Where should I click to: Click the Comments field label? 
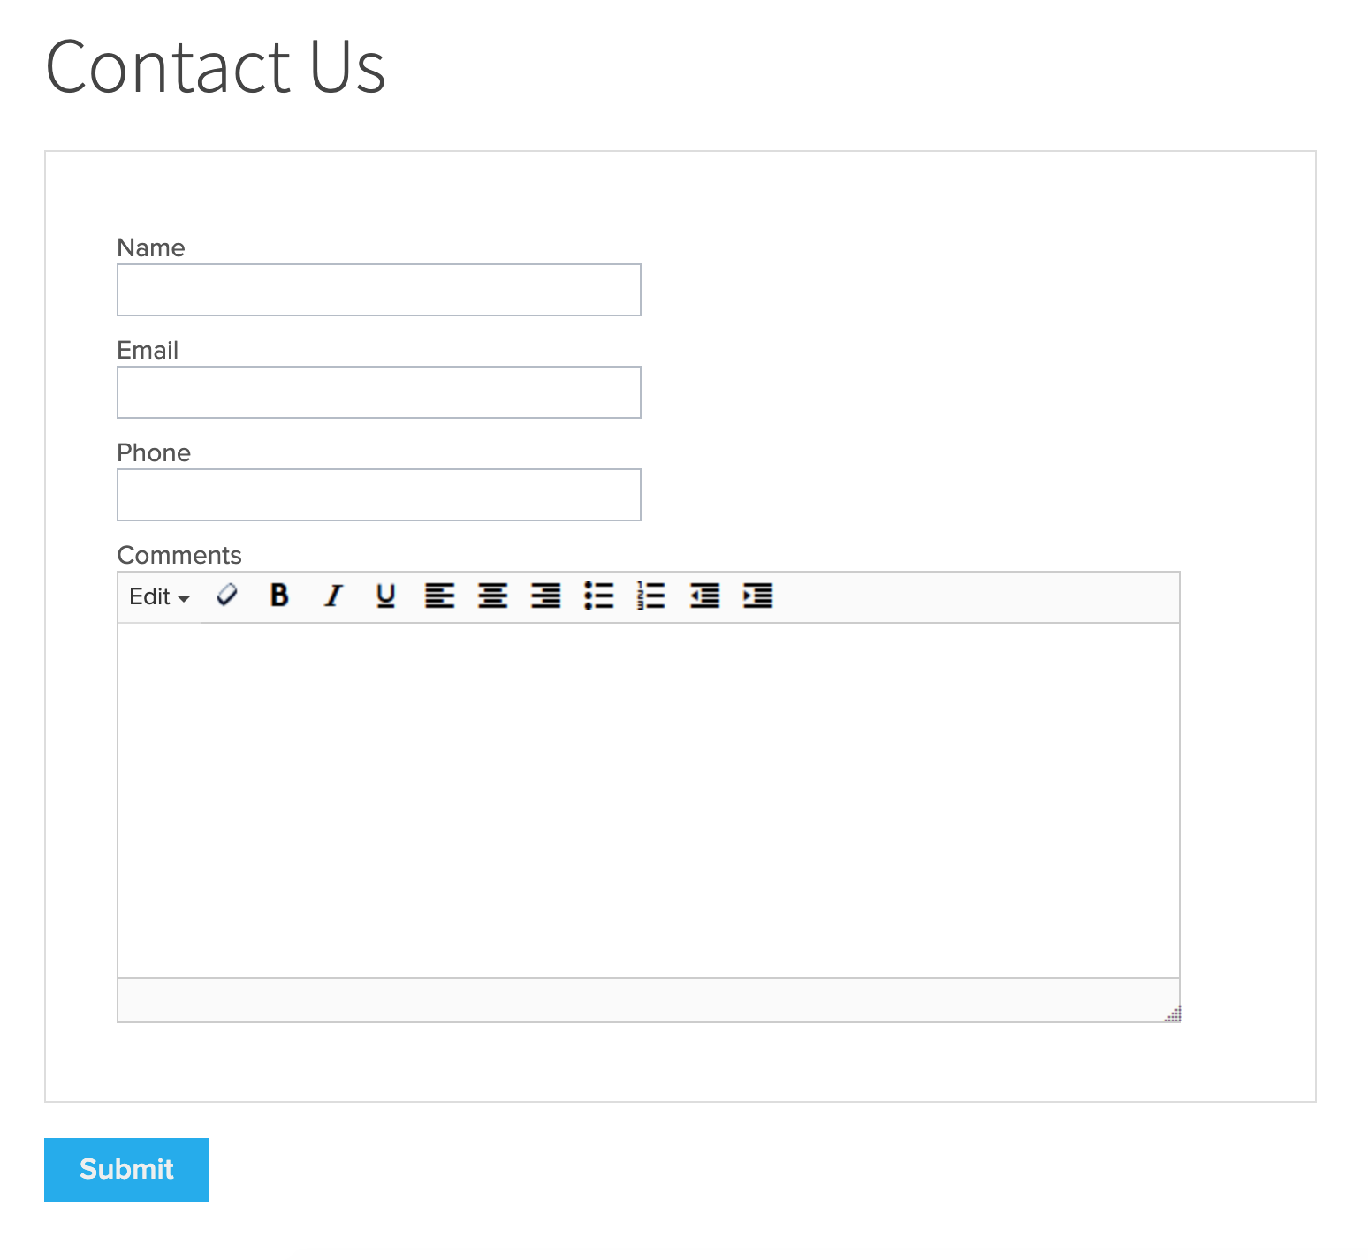tap(179, 555)
